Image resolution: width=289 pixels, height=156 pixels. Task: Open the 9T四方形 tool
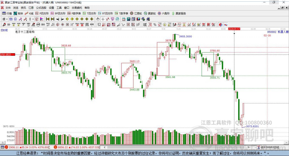[x=106, y=14]
